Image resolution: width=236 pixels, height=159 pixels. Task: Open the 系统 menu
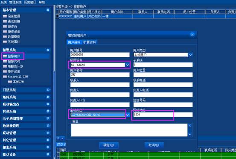pos(4,2)
